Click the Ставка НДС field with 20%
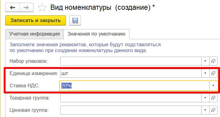The width and height of the screenshot is (220, 117). 134,85
